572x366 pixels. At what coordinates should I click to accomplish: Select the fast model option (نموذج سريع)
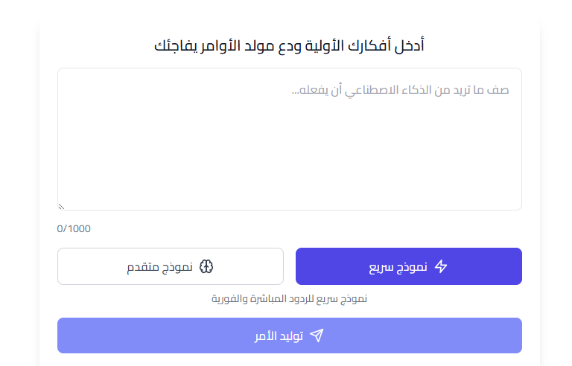(409, 266)
